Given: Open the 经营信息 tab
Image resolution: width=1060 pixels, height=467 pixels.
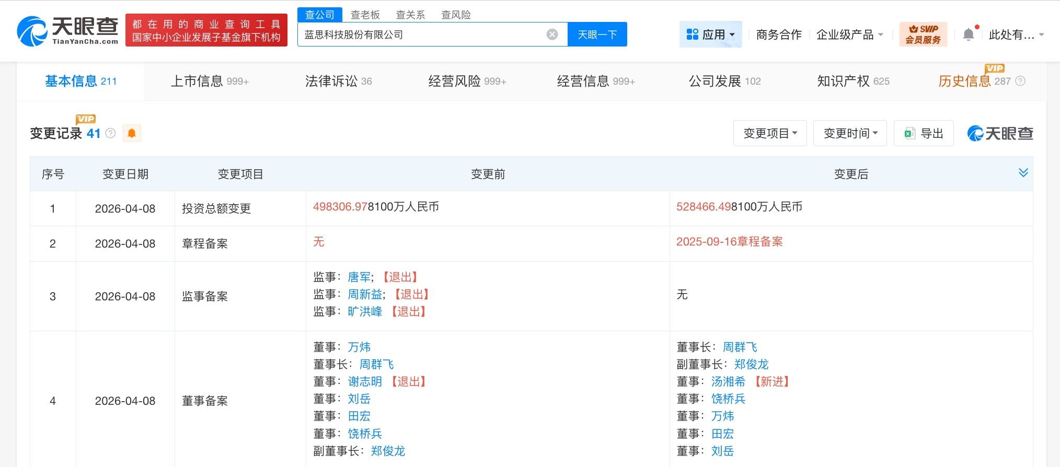Looking at the screenshot, I should coord(596,81).
